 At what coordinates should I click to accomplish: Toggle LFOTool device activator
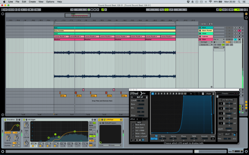(x=99, y=120)
